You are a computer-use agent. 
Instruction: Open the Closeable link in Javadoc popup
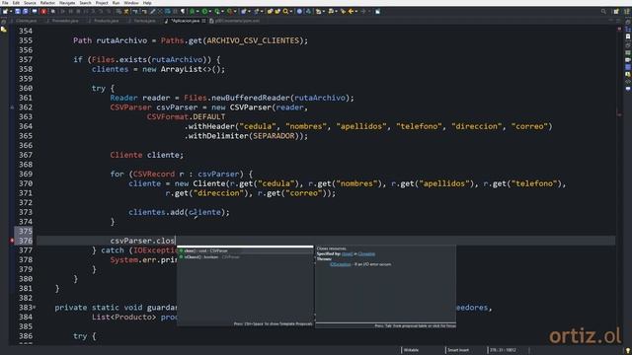(x=366, y=254)
